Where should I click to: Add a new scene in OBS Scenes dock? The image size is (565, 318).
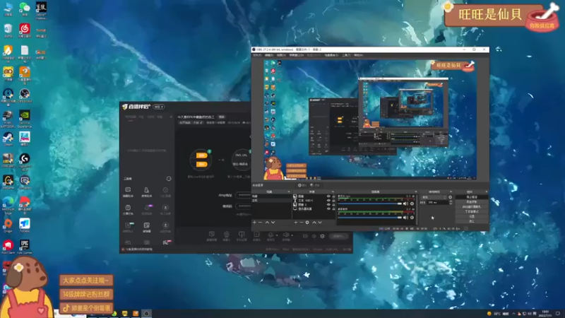point(254,223)
